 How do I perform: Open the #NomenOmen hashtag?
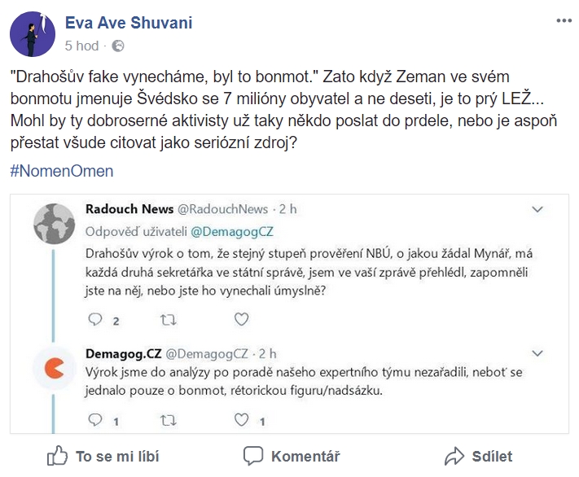[62, 171]
